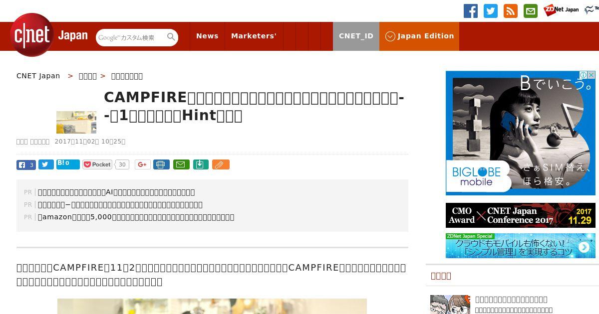This screenshot has height=314, width=599.
Task: Open the PR link mentioning amazon 5,000
Action: [x=136, y=217]
